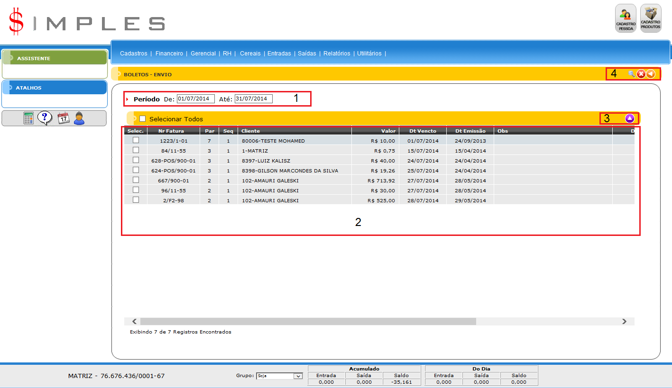
Task: Open the Cadastro Pessoa shortcut icon
Action: pos(626,19)
